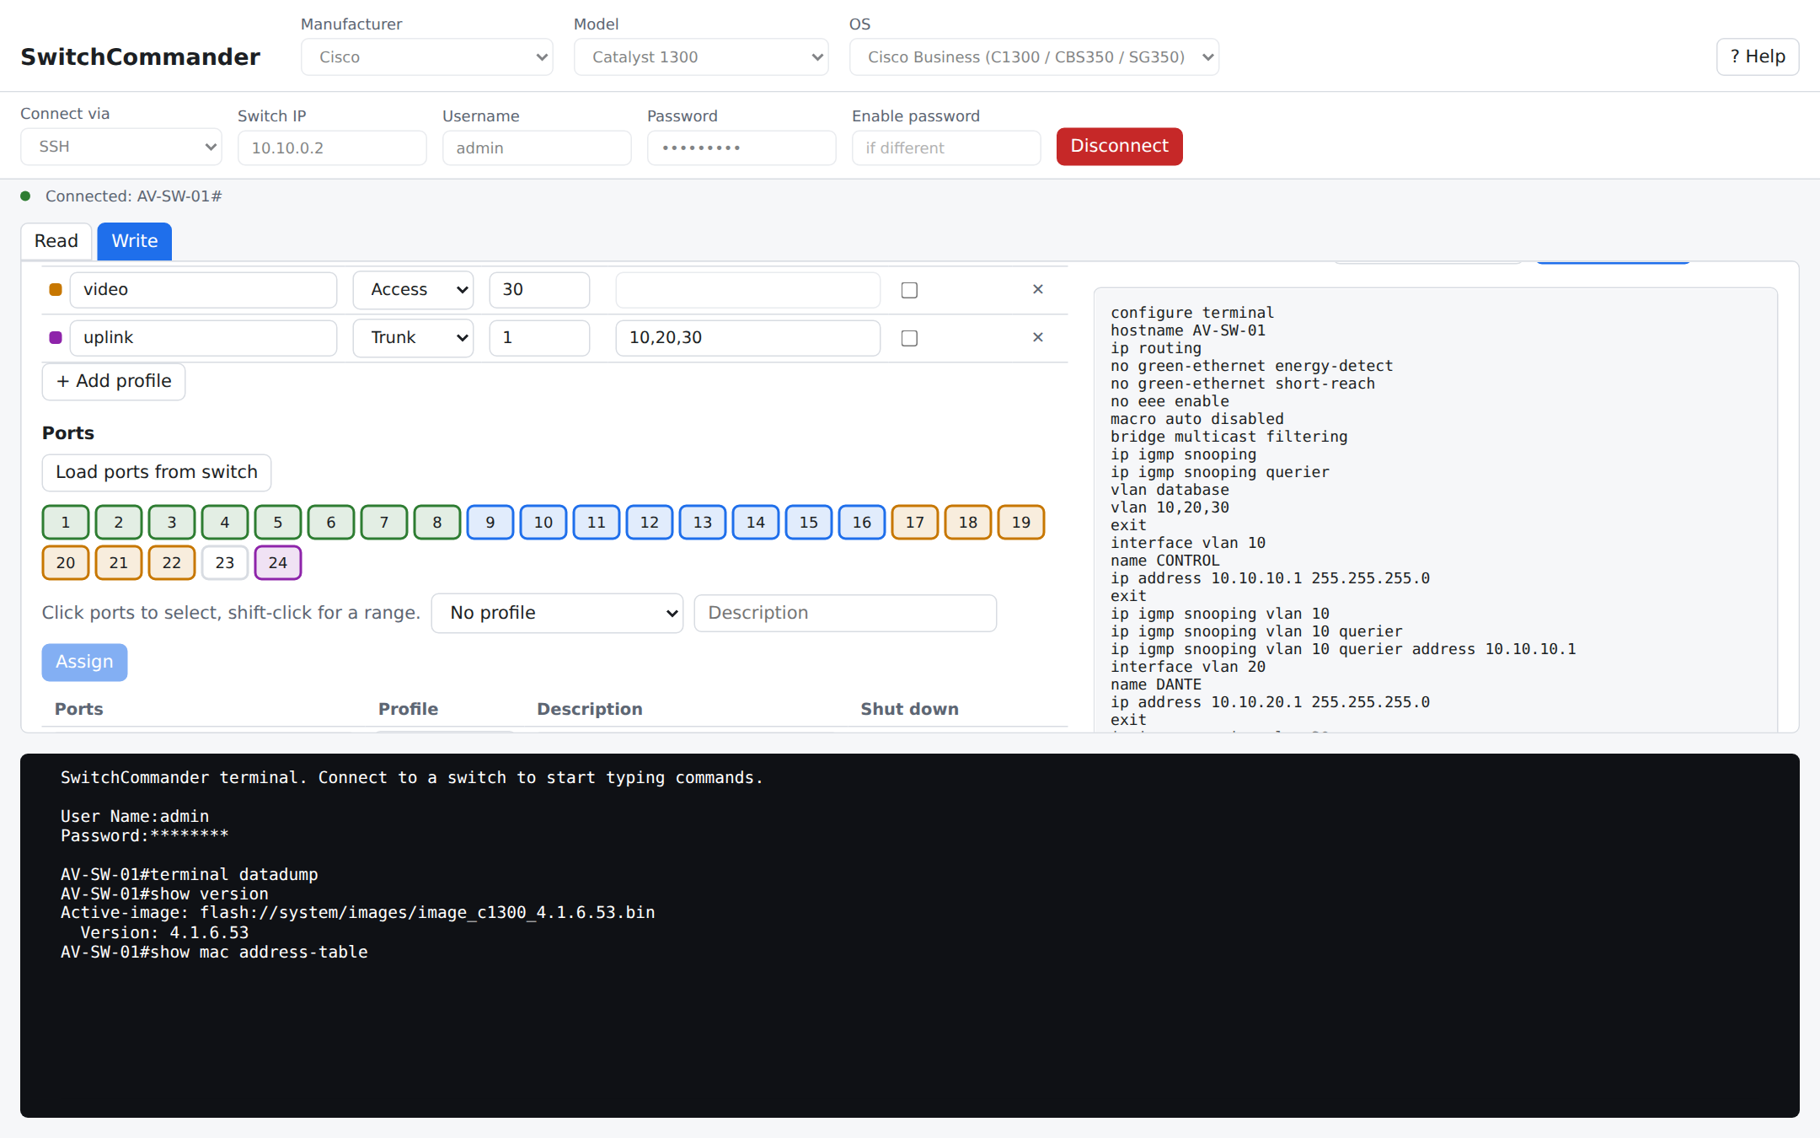
Task: Toggle the checkbox in the video row
Action: pyautogui.click(x=909, y=290)
